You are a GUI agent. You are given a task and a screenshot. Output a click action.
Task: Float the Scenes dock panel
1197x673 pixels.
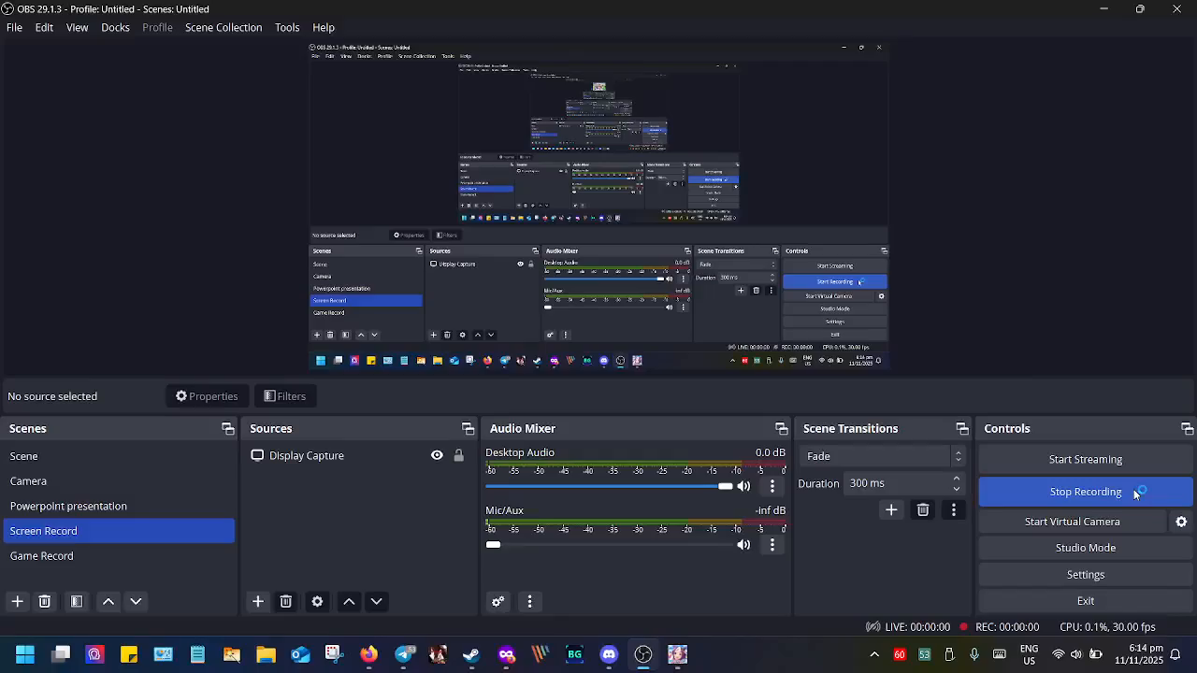[x=227, y=429]
